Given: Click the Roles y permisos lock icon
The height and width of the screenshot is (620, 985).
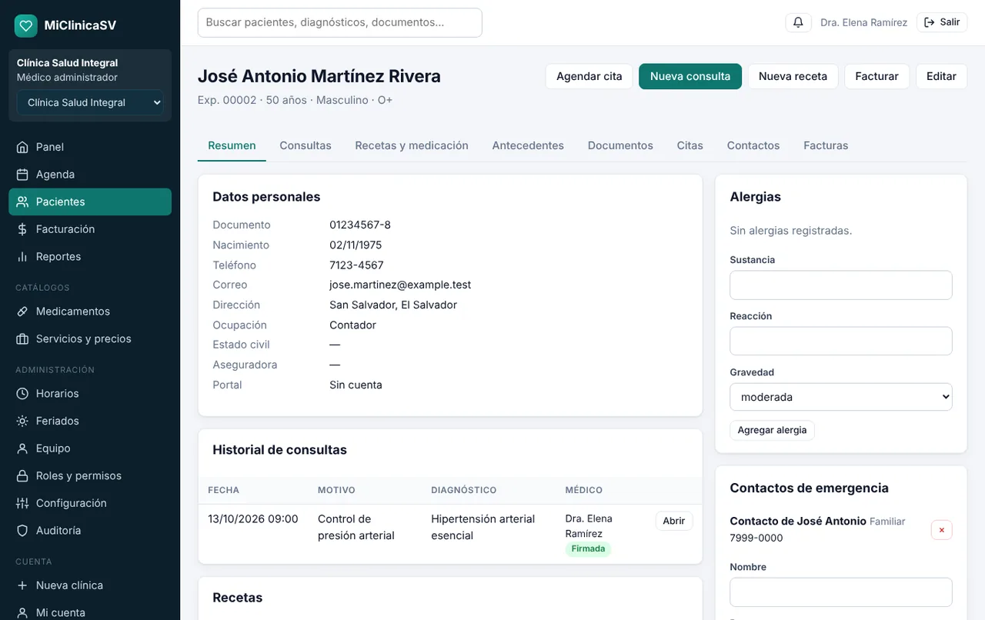Looking at the screenshot, I should (22, 476).
